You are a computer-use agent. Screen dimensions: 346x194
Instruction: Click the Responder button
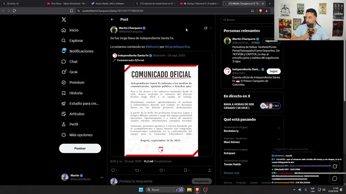tap(202, 181)
